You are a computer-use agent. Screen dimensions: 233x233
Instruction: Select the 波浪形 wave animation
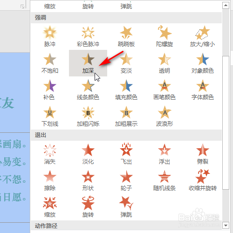tap(164, 116)
